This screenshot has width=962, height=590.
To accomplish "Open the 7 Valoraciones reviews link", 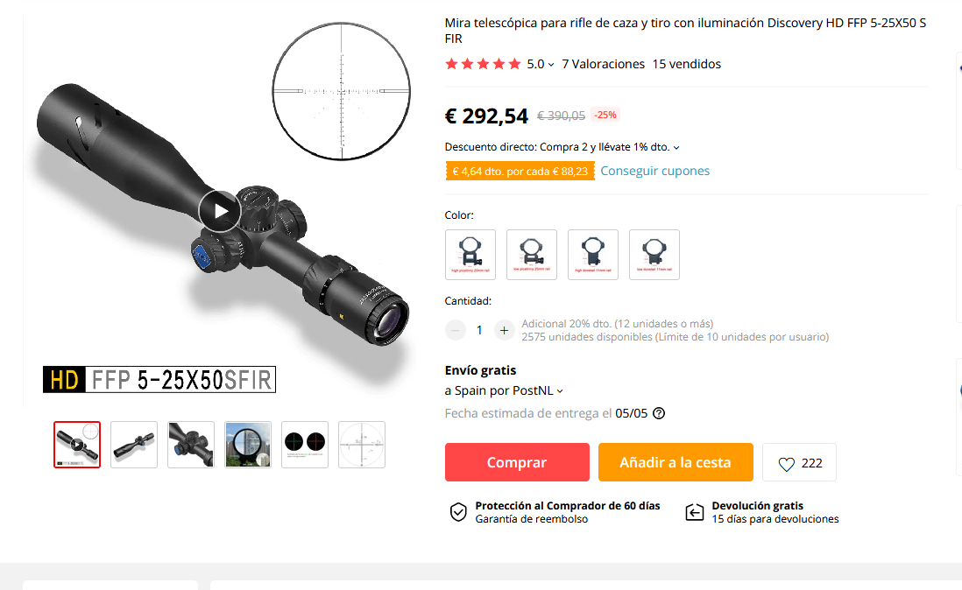I will (x=603, y=64).
